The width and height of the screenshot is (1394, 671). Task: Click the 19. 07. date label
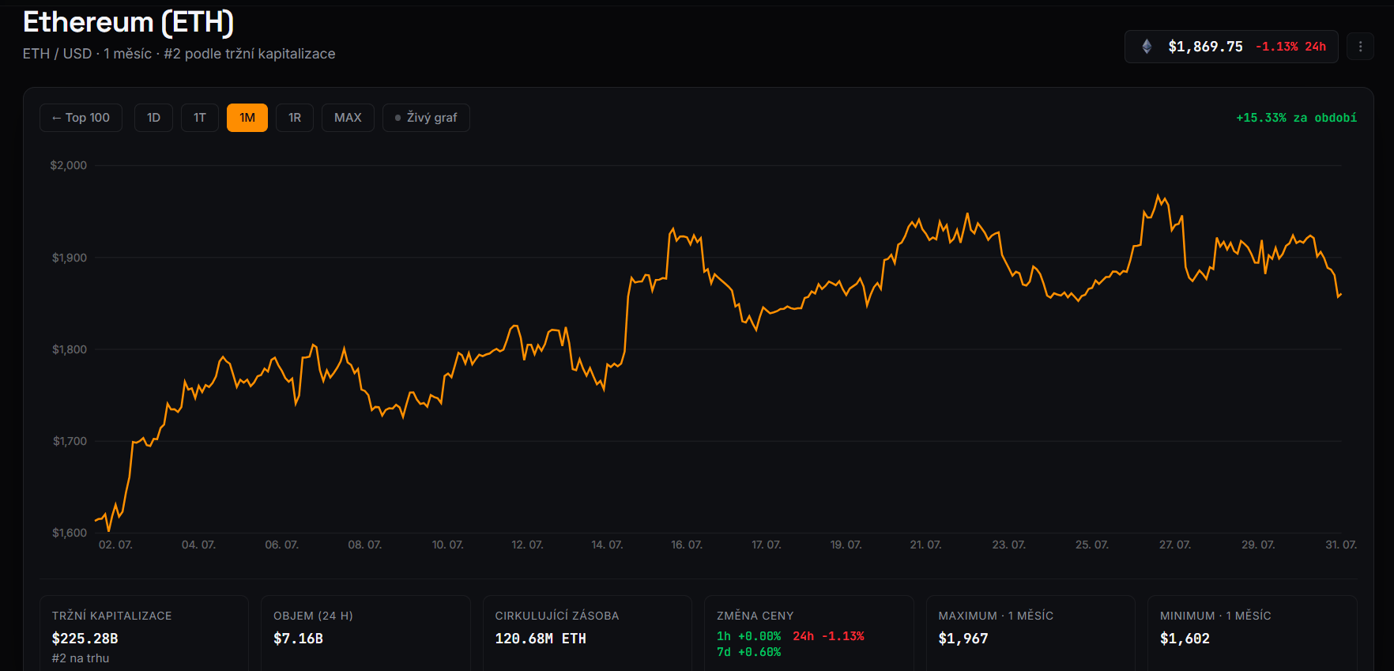[x=846, y=545]
